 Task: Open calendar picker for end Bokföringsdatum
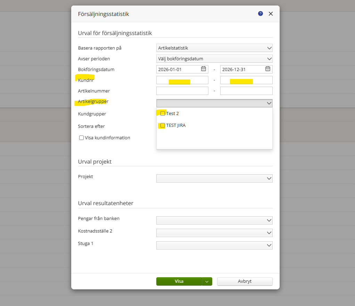pyautogui.click(x=268, y=69)
